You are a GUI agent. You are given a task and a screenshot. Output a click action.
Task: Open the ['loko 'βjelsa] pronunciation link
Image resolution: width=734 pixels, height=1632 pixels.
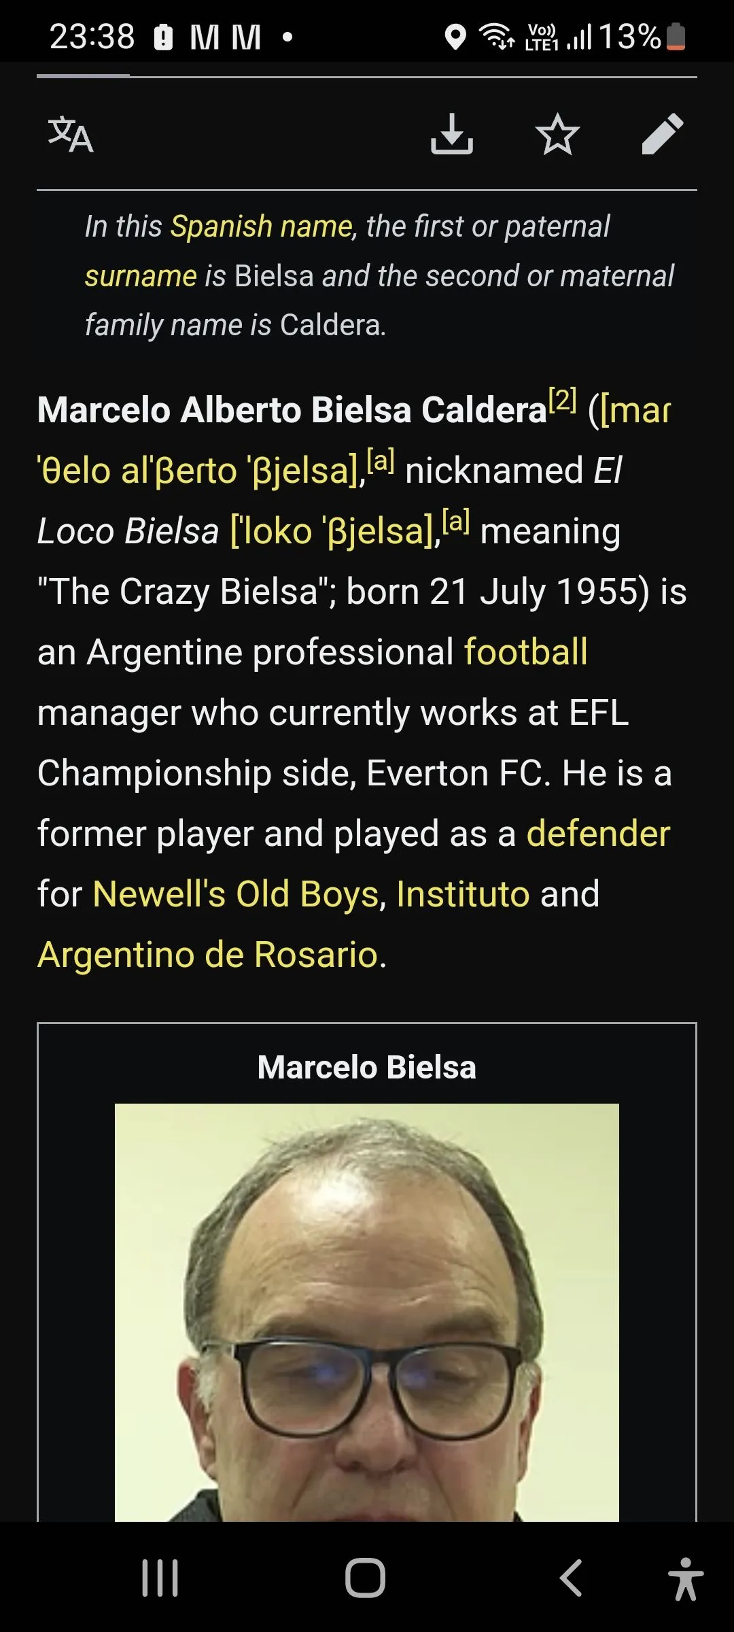pos(333,531)
